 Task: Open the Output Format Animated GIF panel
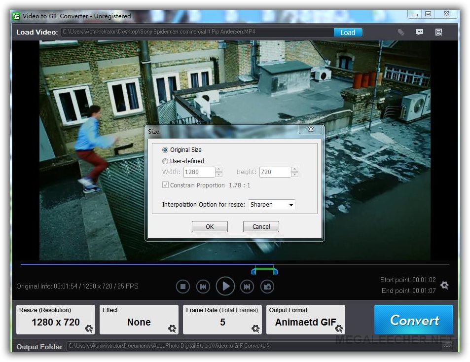pyautogui.click(x=306, y=320)
